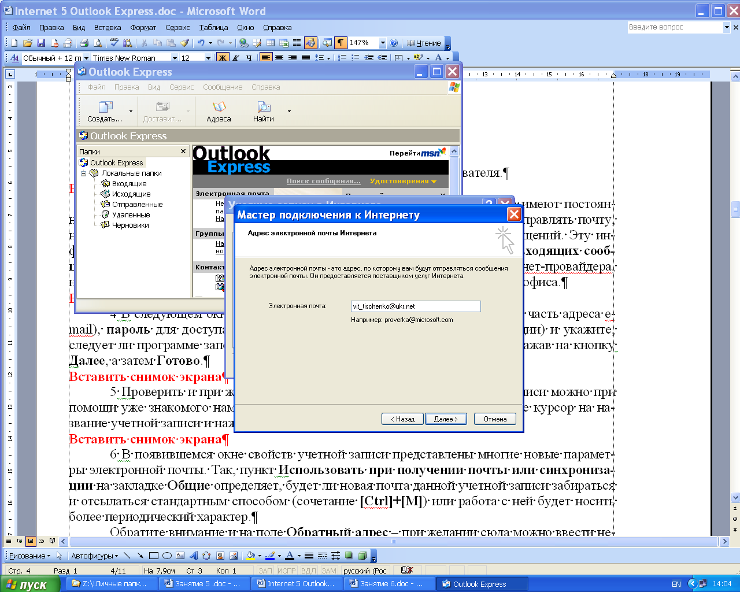
Task: Insert WordArt from drawing toolbar
Action: pyautogui.click(x=194, y=556)
